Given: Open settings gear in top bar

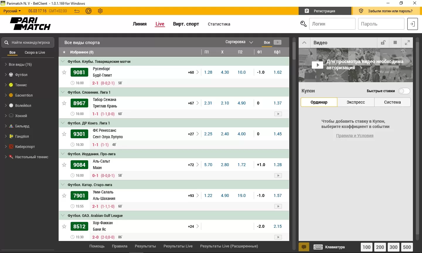Looking at the screenshot, I should [100, 11].
